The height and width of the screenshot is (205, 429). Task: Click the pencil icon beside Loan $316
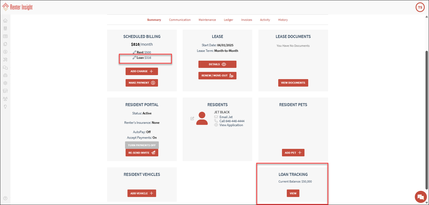134,58
